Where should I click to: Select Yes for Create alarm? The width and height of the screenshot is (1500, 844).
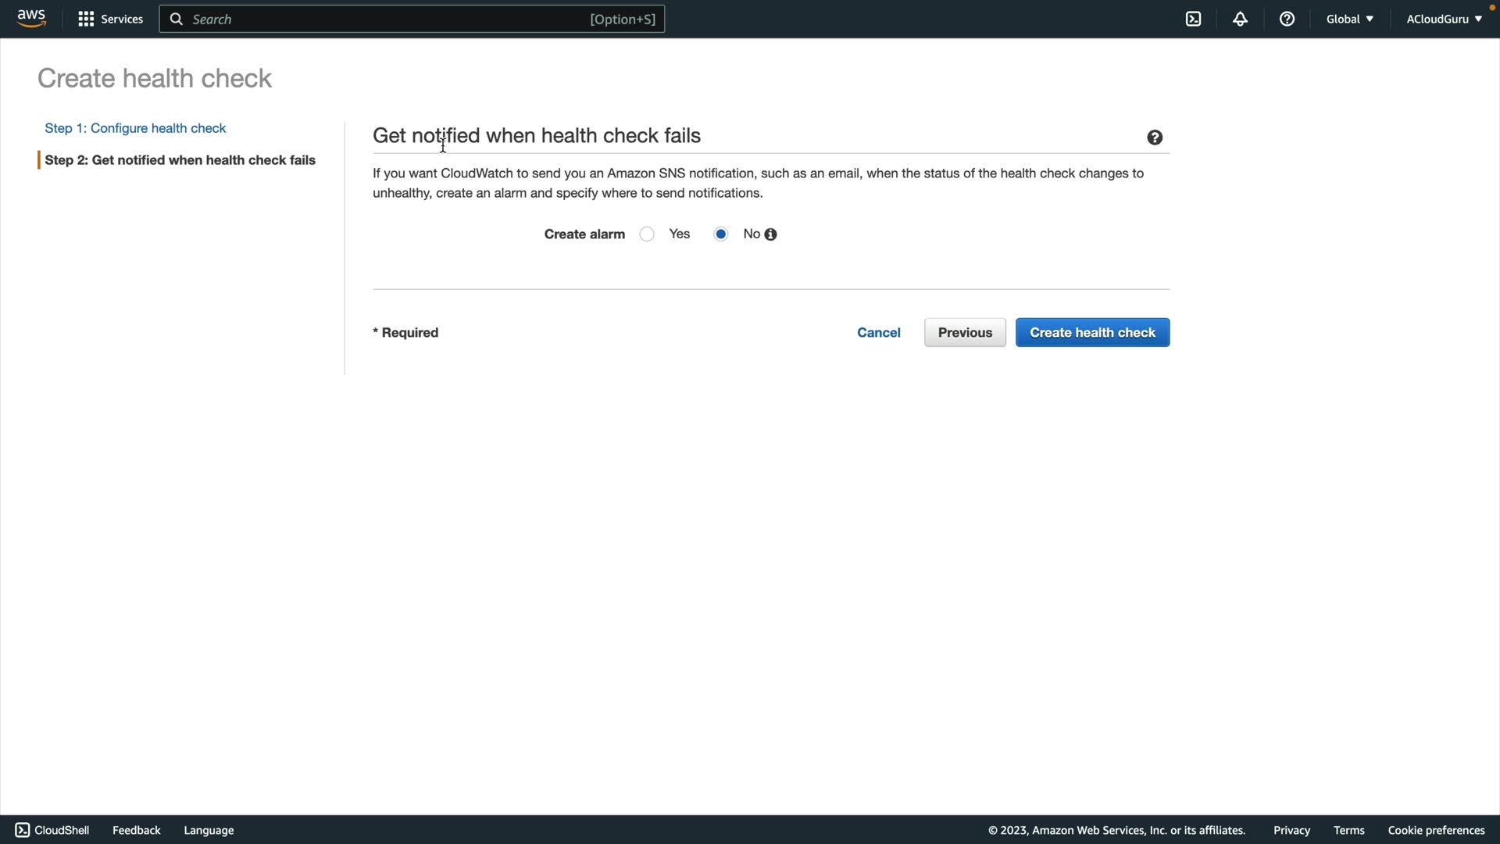click(x=647, y=234)
